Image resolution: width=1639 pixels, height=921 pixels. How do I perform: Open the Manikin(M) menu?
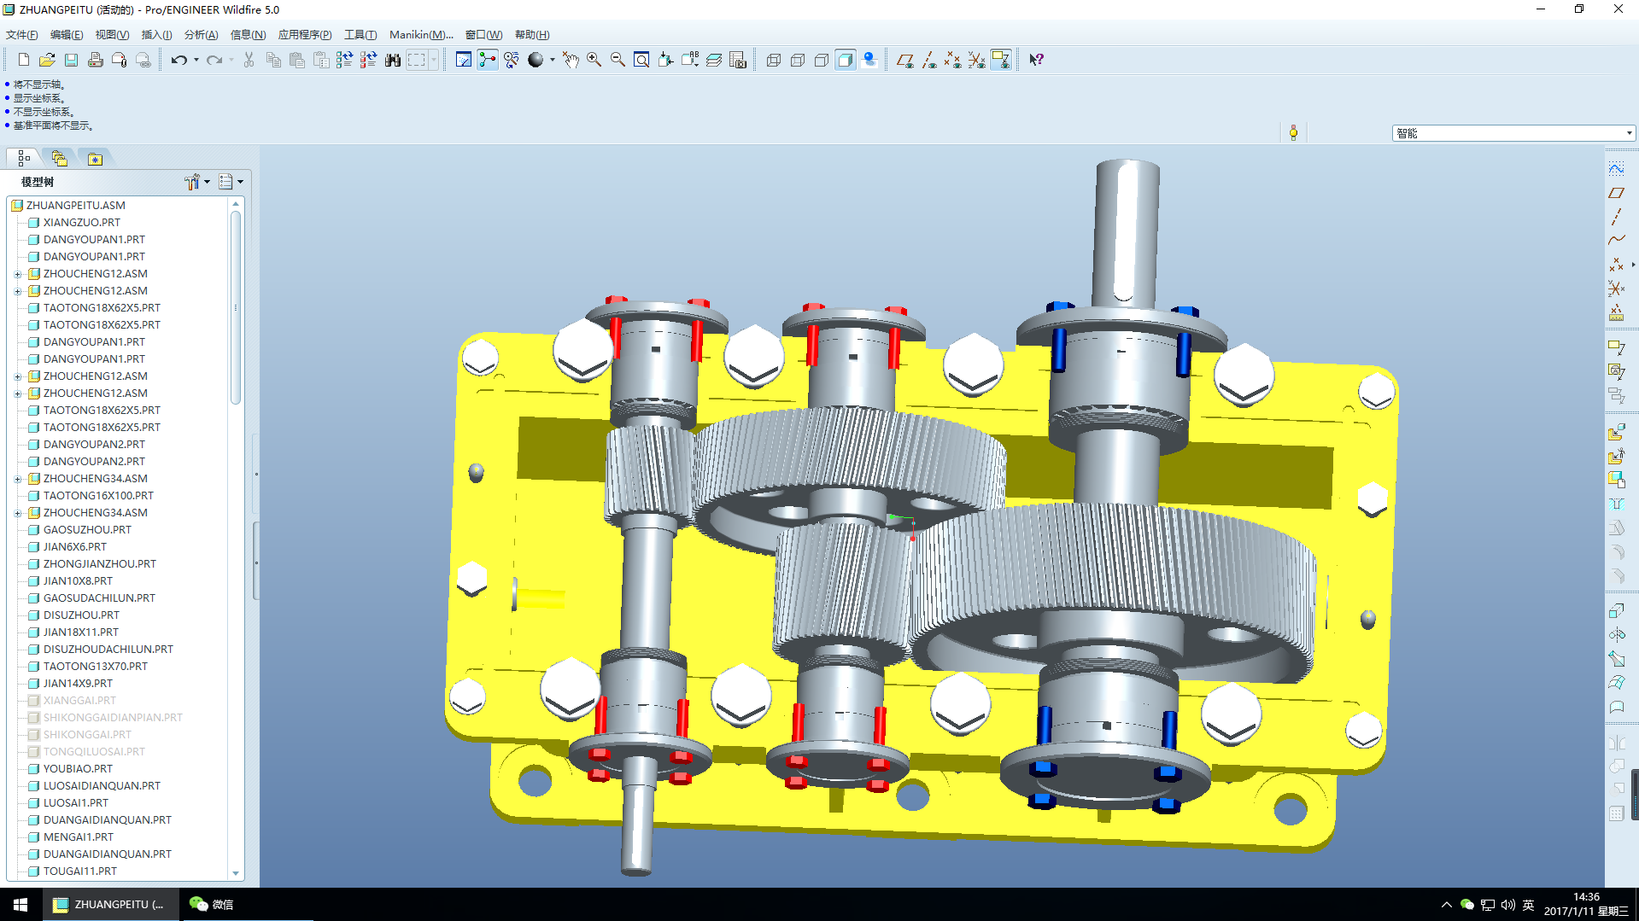(421, 35)
